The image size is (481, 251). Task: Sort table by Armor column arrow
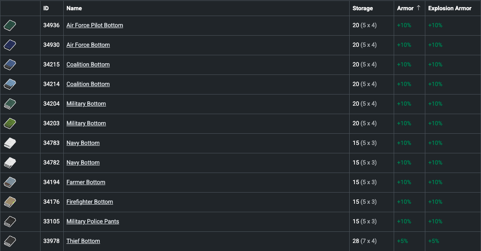click(418, 8)
